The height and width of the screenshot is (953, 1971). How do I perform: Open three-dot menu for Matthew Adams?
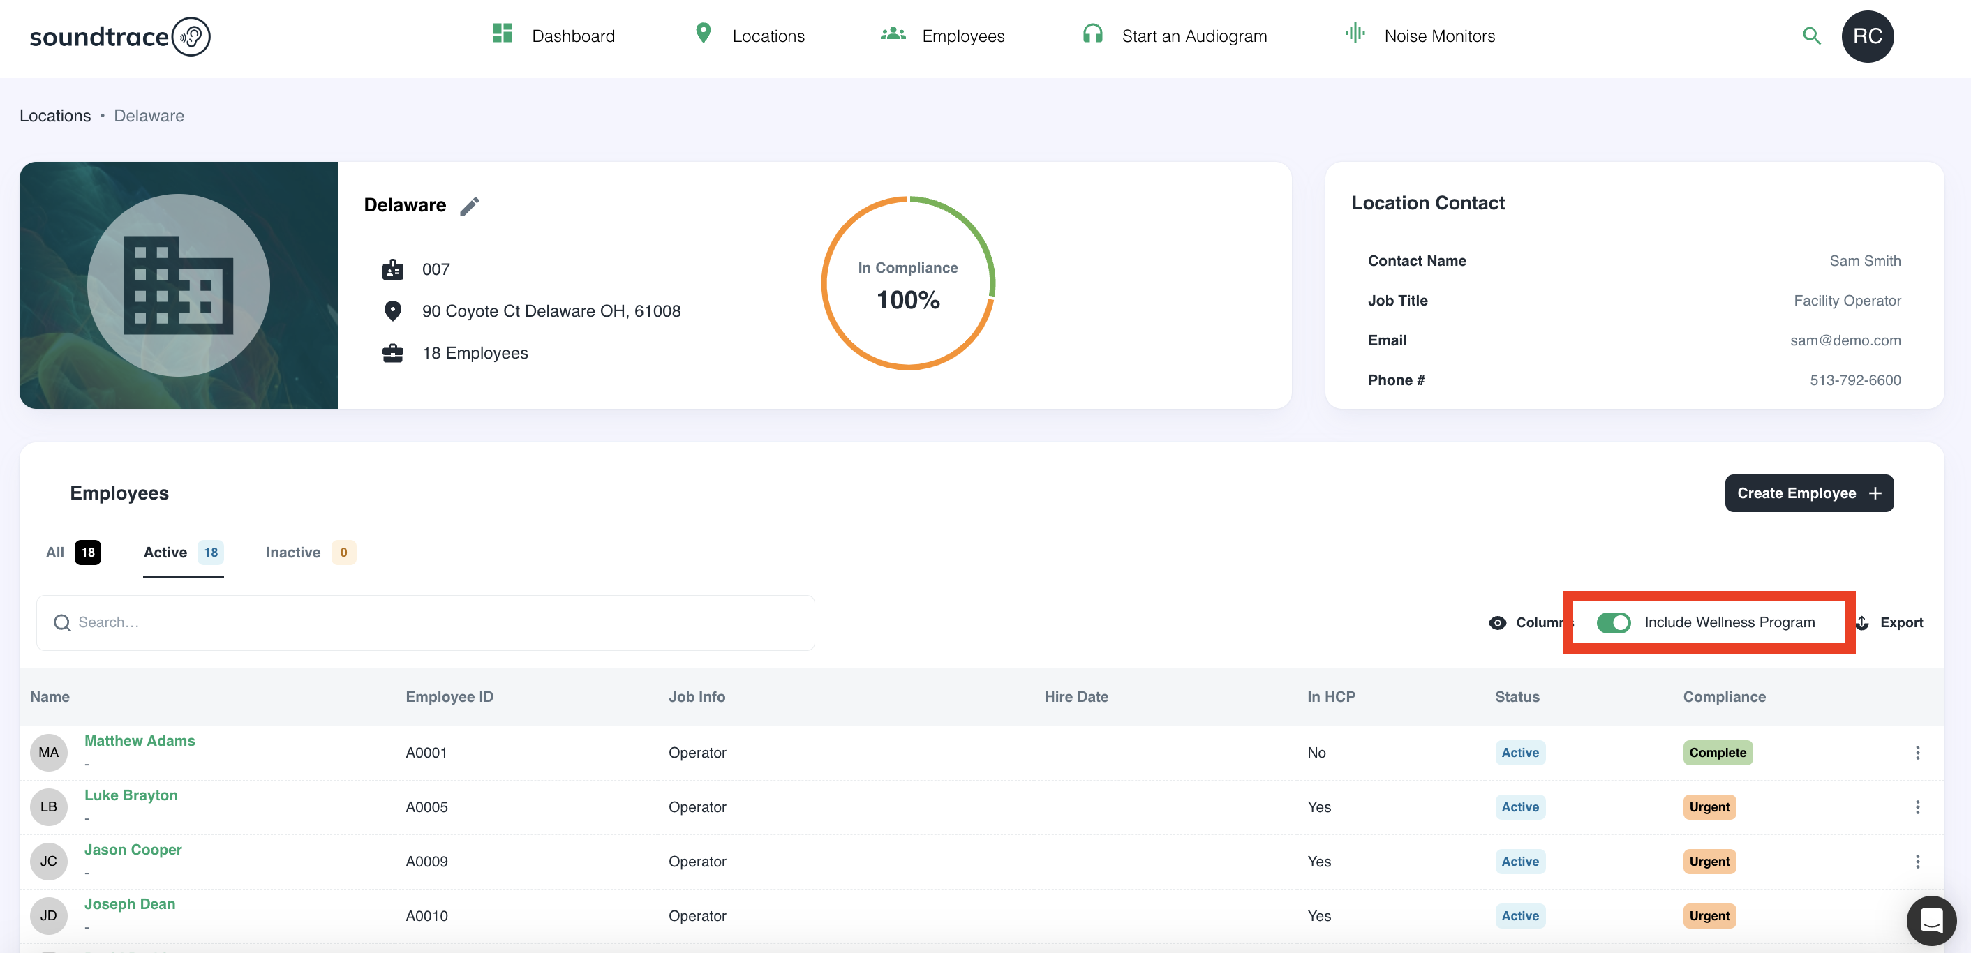pos(1917,753)
